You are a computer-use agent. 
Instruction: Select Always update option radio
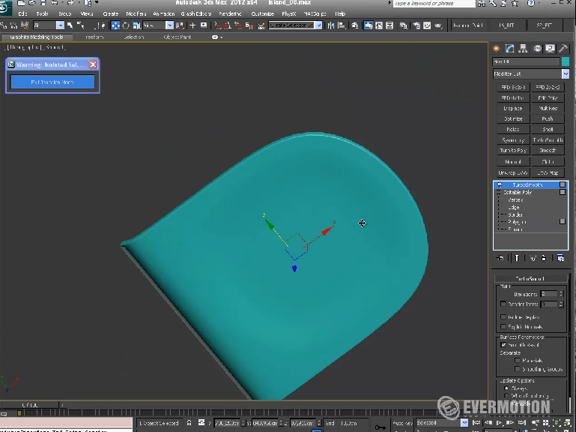click(x=506, y=388)
